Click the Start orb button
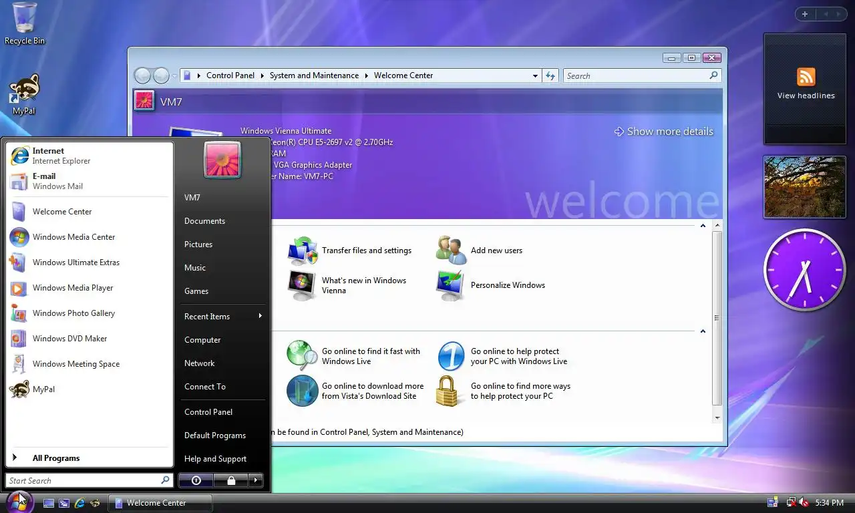This screenshot has width=855, height=513. tap(18, 501)
